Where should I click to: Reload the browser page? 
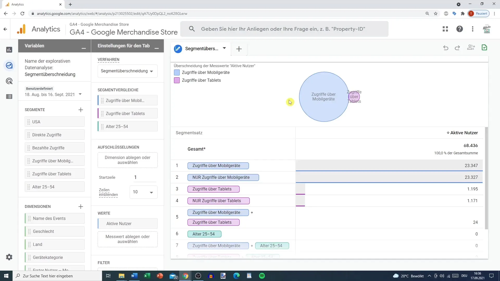pyautogui.click(x=22, y=14)
